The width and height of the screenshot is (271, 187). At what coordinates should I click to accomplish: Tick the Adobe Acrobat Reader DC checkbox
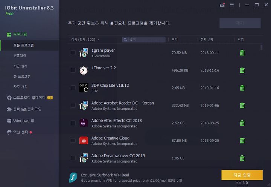73,105
